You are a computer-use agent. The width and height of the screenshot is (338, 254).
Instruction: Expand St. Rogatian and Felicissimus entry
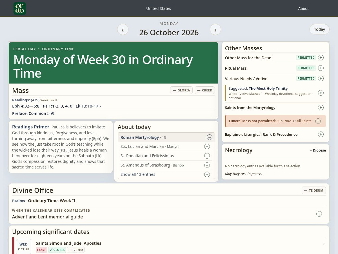(207, 156)
